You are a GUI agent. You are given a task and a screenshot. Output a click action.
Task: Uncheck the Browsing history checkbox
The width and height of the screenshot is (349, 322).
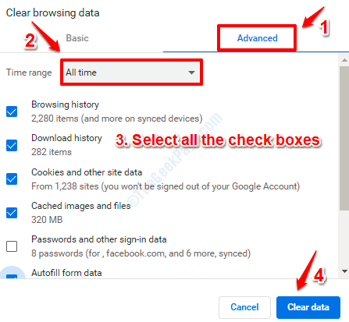pos(12,111)
